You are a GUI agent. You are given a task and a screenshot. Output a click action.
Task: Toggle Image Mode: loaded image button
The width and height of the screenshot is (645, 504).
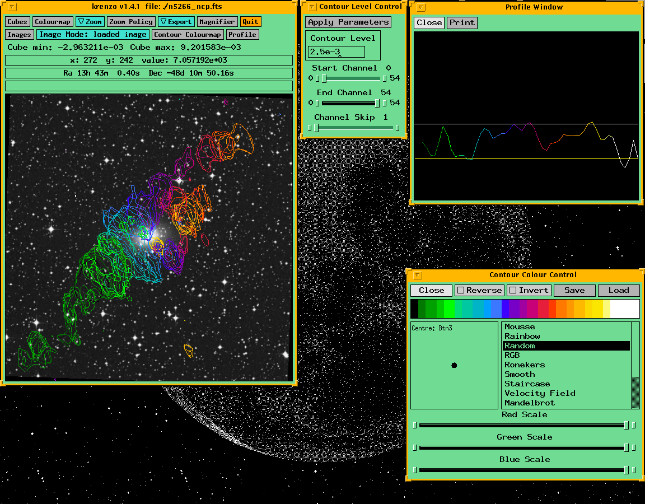[93, 35]
